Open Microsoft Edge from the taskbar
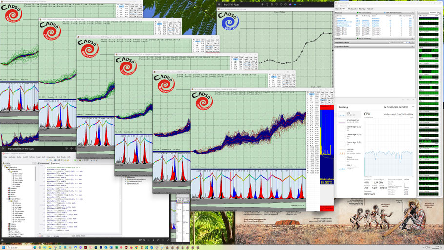The image size is (444, 250). (x=35, y=247)
